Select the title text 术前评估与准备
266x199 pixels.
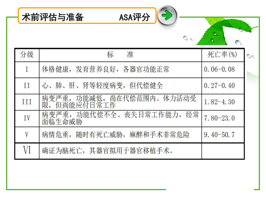click(x=53, y=17)
